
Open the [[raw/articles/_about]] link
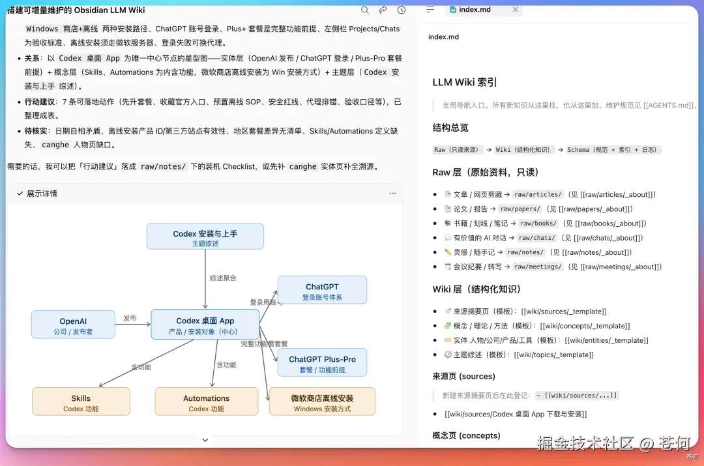point(615,194)
